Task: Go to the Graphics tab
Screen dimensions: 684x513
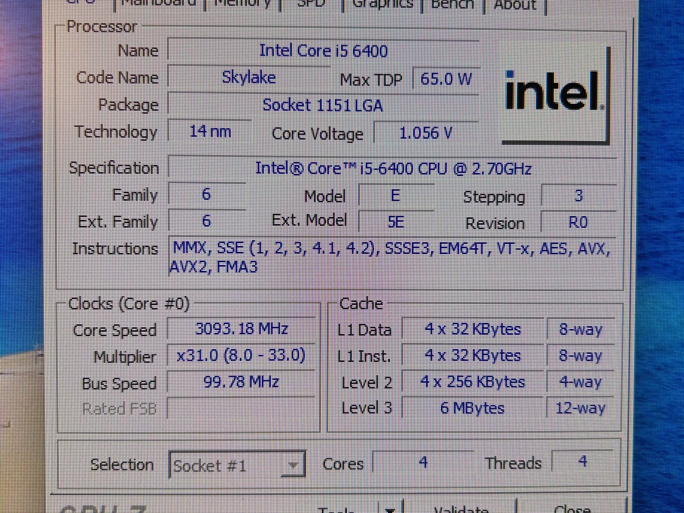Action: pyautogui.click(x=383, y=4)
